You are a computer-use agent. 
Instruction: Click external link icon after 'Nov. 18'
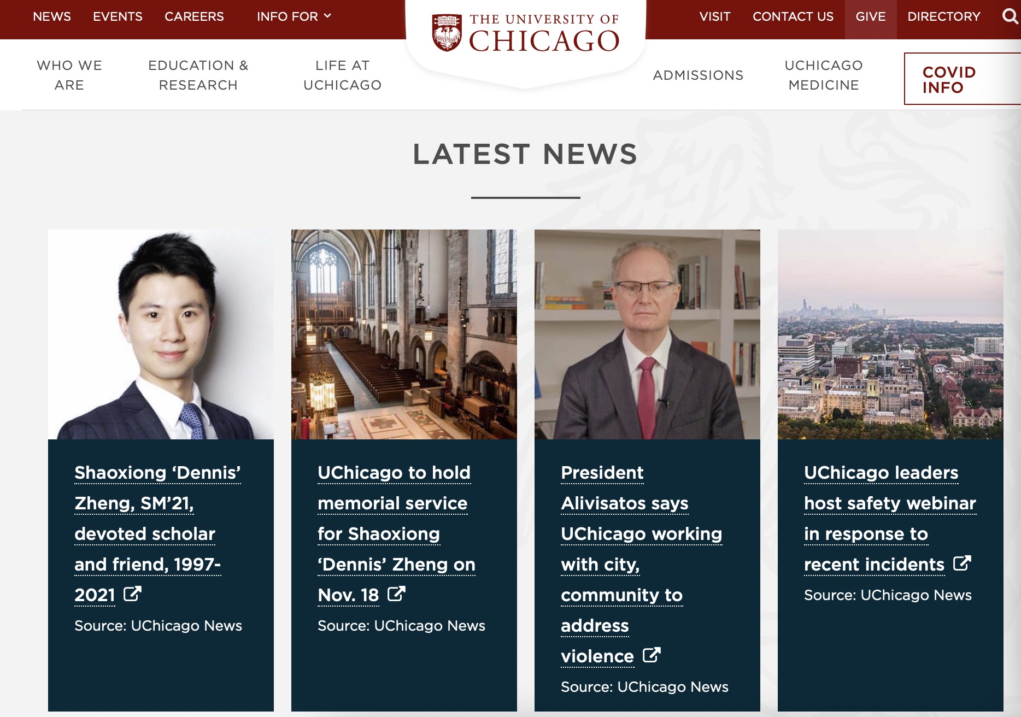(x=396, y=593)
